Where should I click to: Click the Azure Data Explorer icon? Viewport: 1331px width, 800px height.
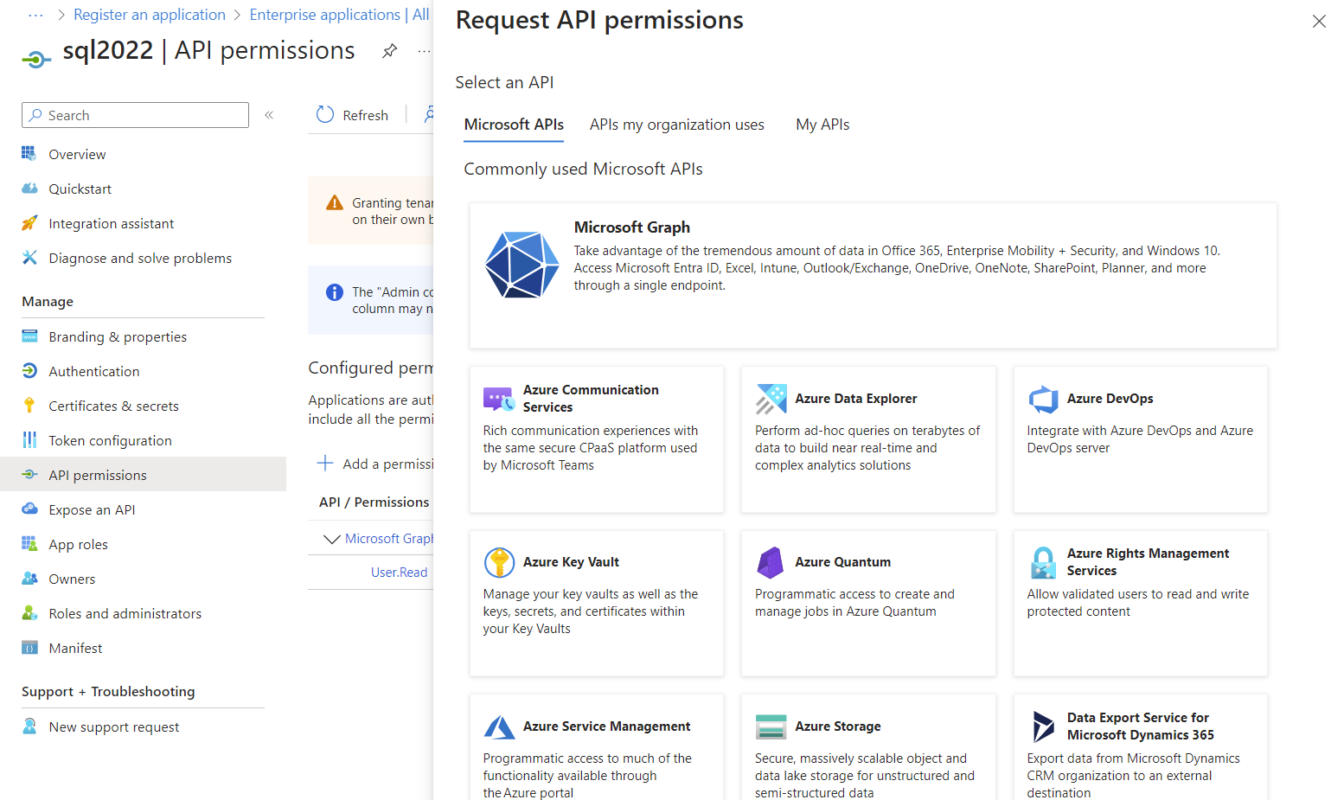tap(771, 399)
